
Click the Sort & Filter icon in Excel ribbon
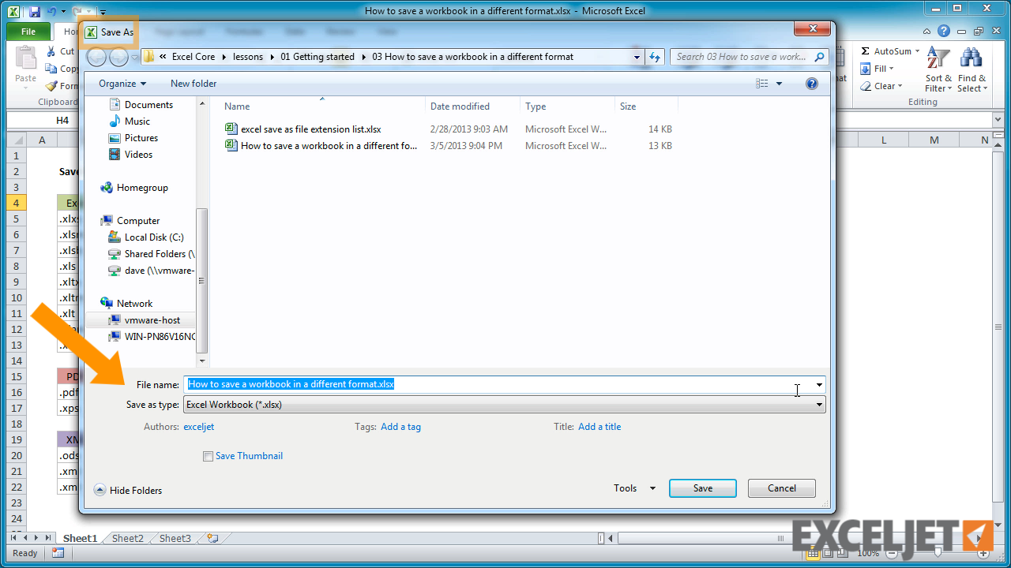click(938, 58)
